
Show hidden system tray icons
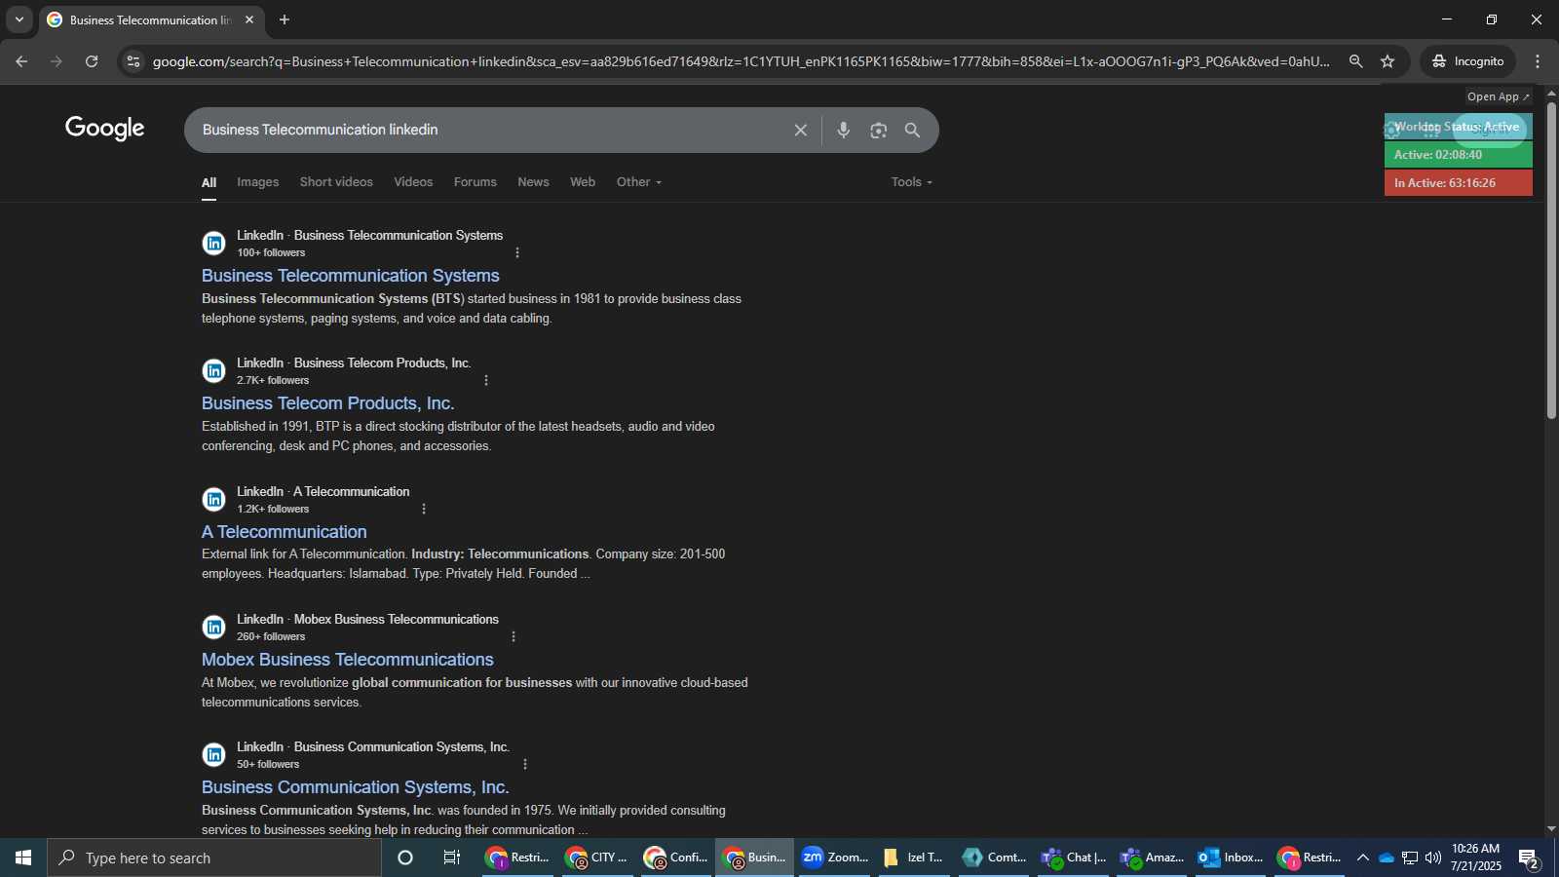(1362, 858)
